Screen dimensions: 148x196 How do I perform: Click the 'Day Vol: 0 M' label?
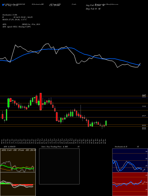93,9
